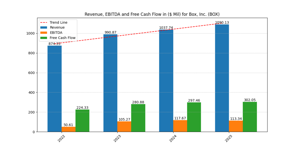The image size is (297, 148).
Task: Click the 1090.13 data label
Action: pyautogui.click(x=222, y=23)
